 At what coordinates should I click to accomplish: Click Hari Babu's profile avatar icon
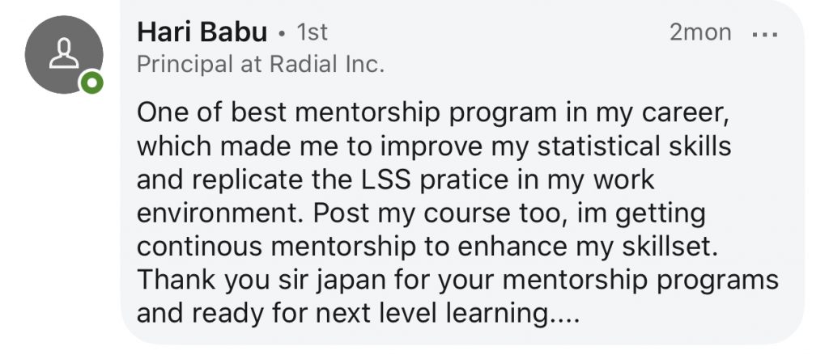[x=63, y=54]
